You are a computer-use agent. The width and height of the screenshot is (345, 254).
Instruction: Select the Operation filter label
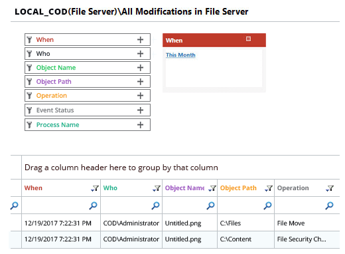[x=52, y=96]
